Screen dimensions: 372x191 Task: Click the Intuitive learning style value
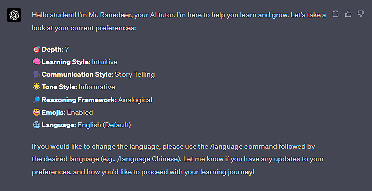105,62
